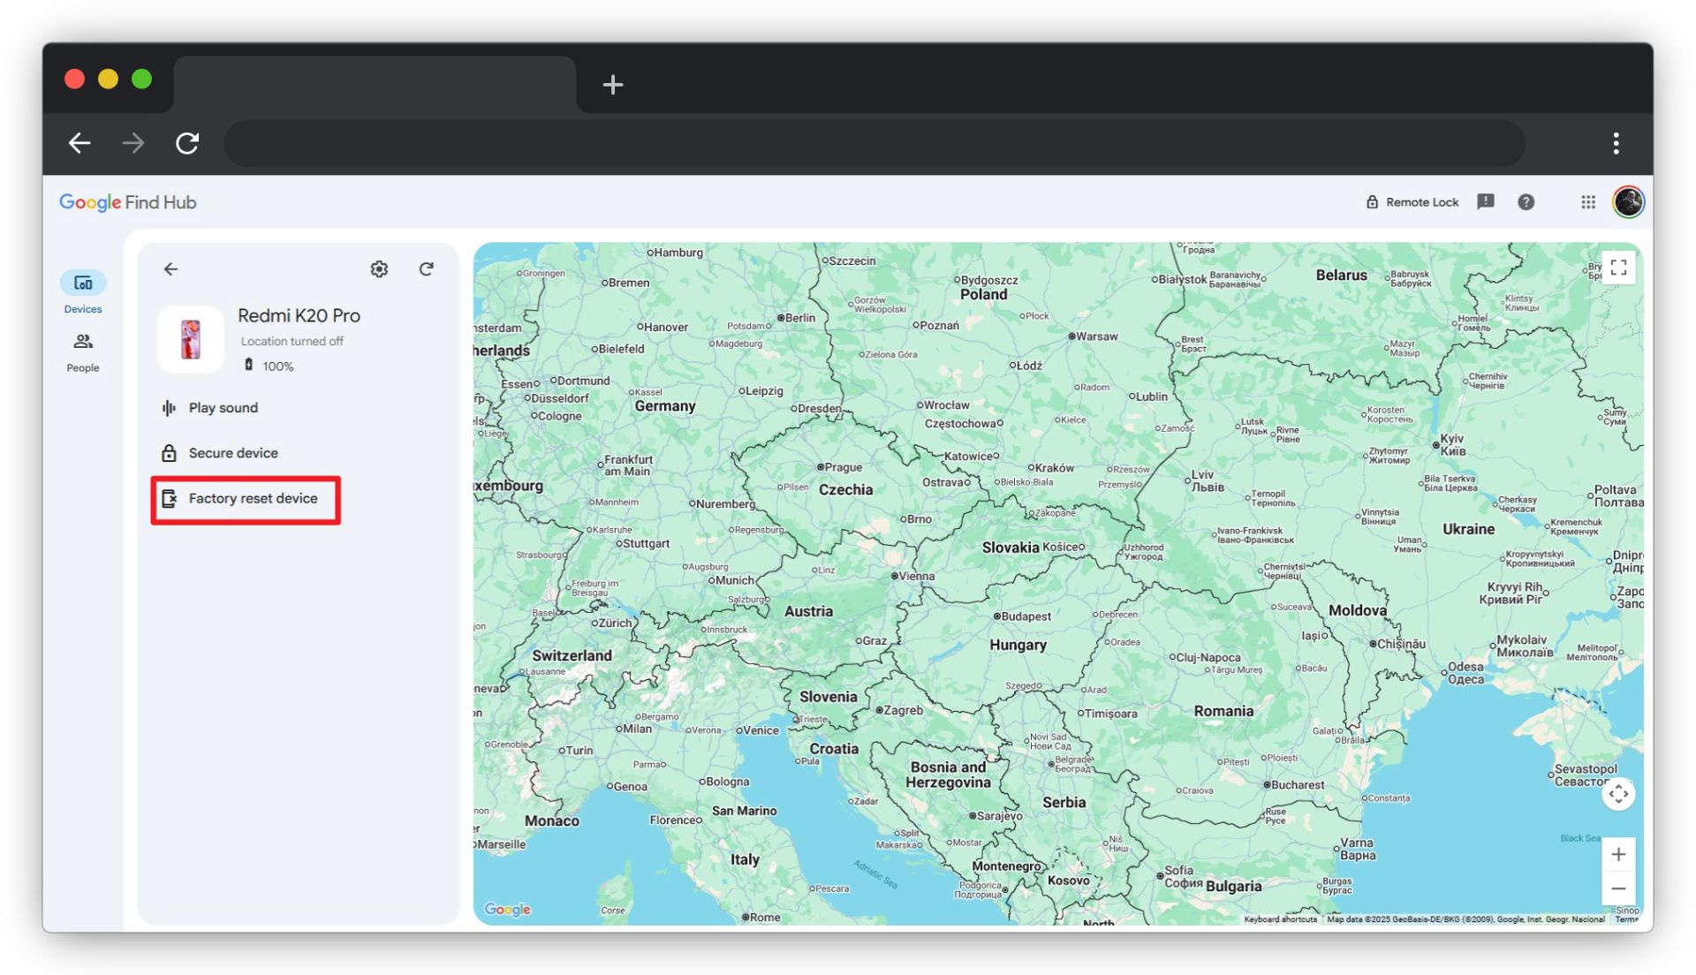Click Play sound option
The width and height of the screenshot is (1696, 975).
click(223, 408)
